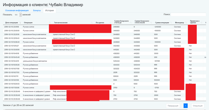Click the Поиск search field
This screenshot has height=110, width=209.
pos(188,15)
